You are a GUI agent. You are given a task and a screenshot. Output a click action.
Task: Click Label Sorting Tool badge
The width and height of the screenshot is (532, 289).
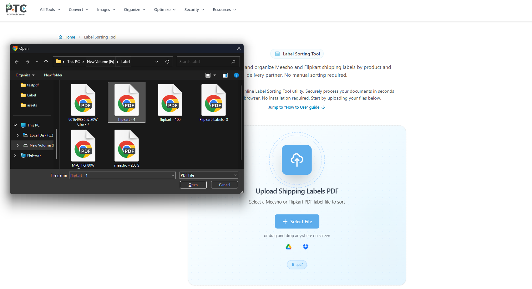(297, 54)
